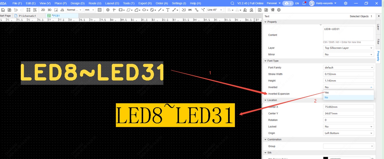This screenshot has height=159, width=384.
Task: Collapse the Location section
Action: click(x=265, y=100)
